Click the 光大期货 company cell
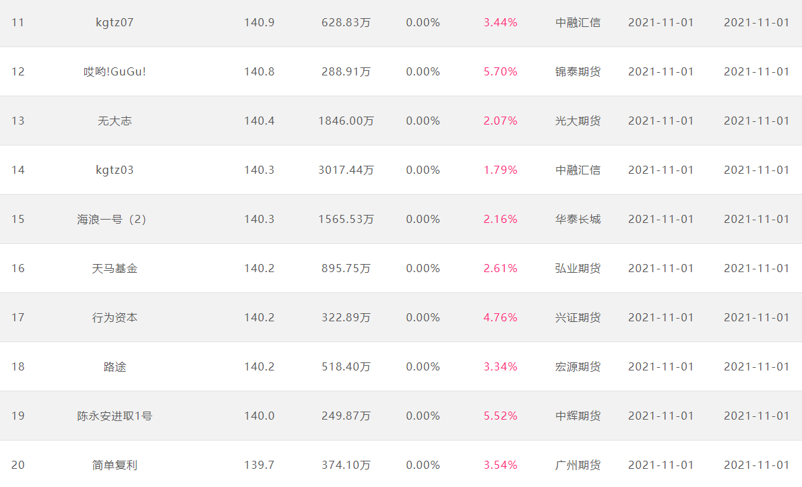Viewport: 802px width, 487px height. (578, 121)
